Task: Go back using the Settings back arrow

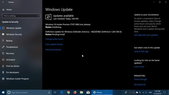Action: 3,2
